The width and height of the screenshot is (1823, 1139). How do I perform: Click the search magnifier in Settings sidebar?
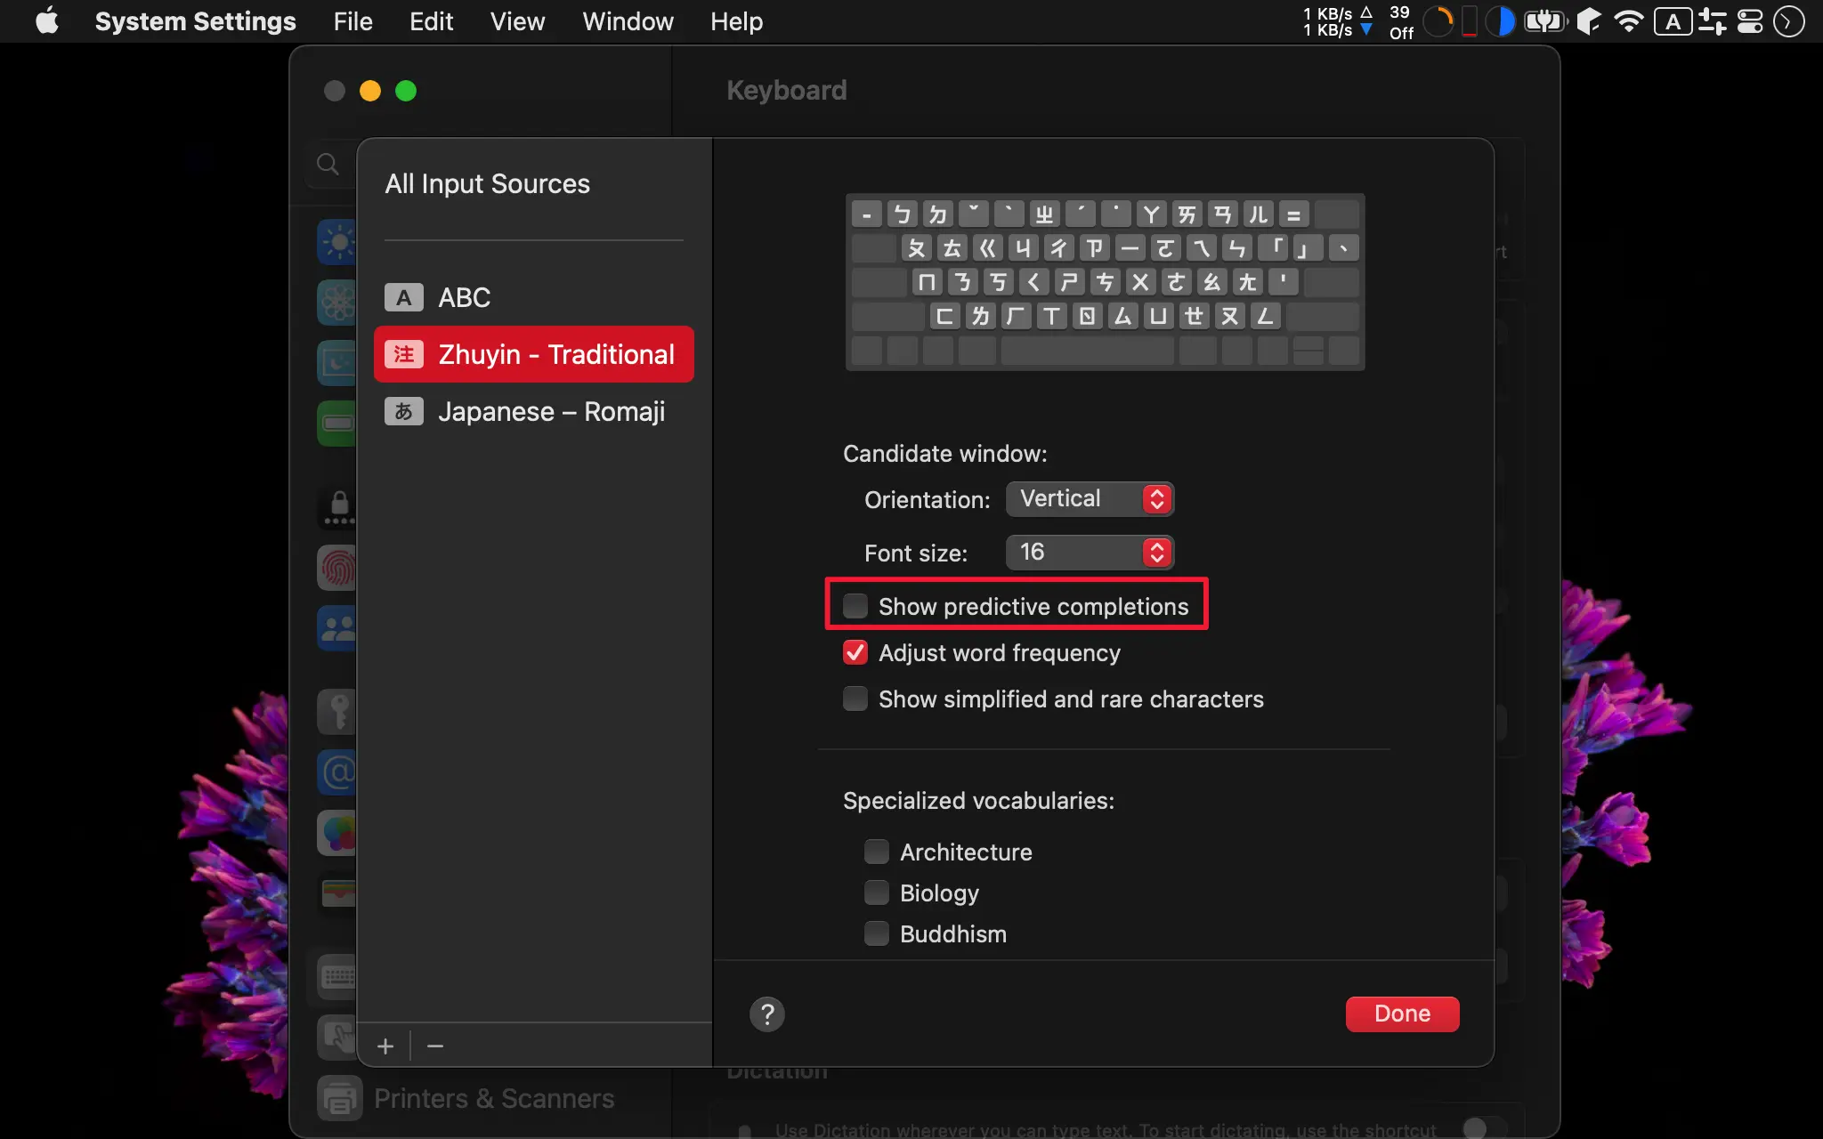coord(328,164)
